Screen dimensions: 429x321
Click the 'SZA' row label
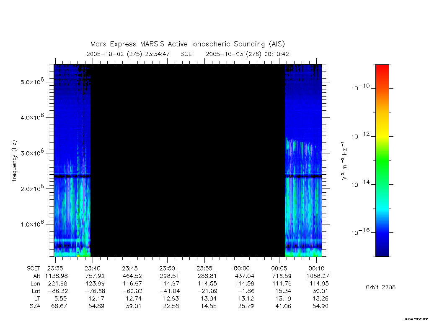(x=35, y=306)
